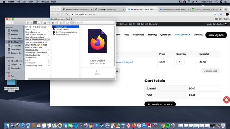
Task: Open Google Chrome from the dock
Action: point(163,125)
